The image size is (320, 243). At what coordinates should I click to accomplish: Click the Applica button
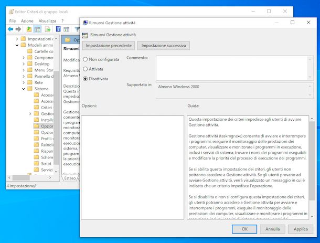[x=301, y=229]
